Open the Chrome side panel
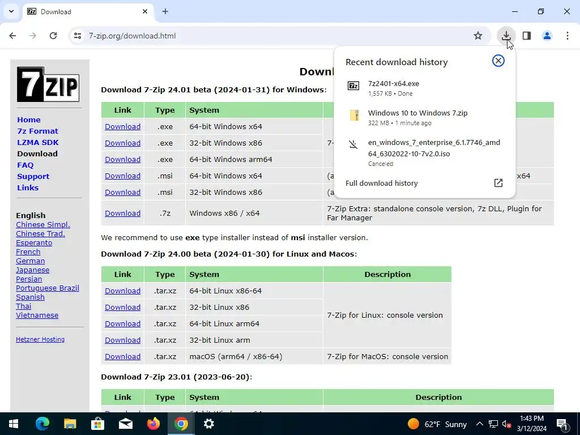The width and height of the screenshot is (580, 435). [x=527, y=36]
